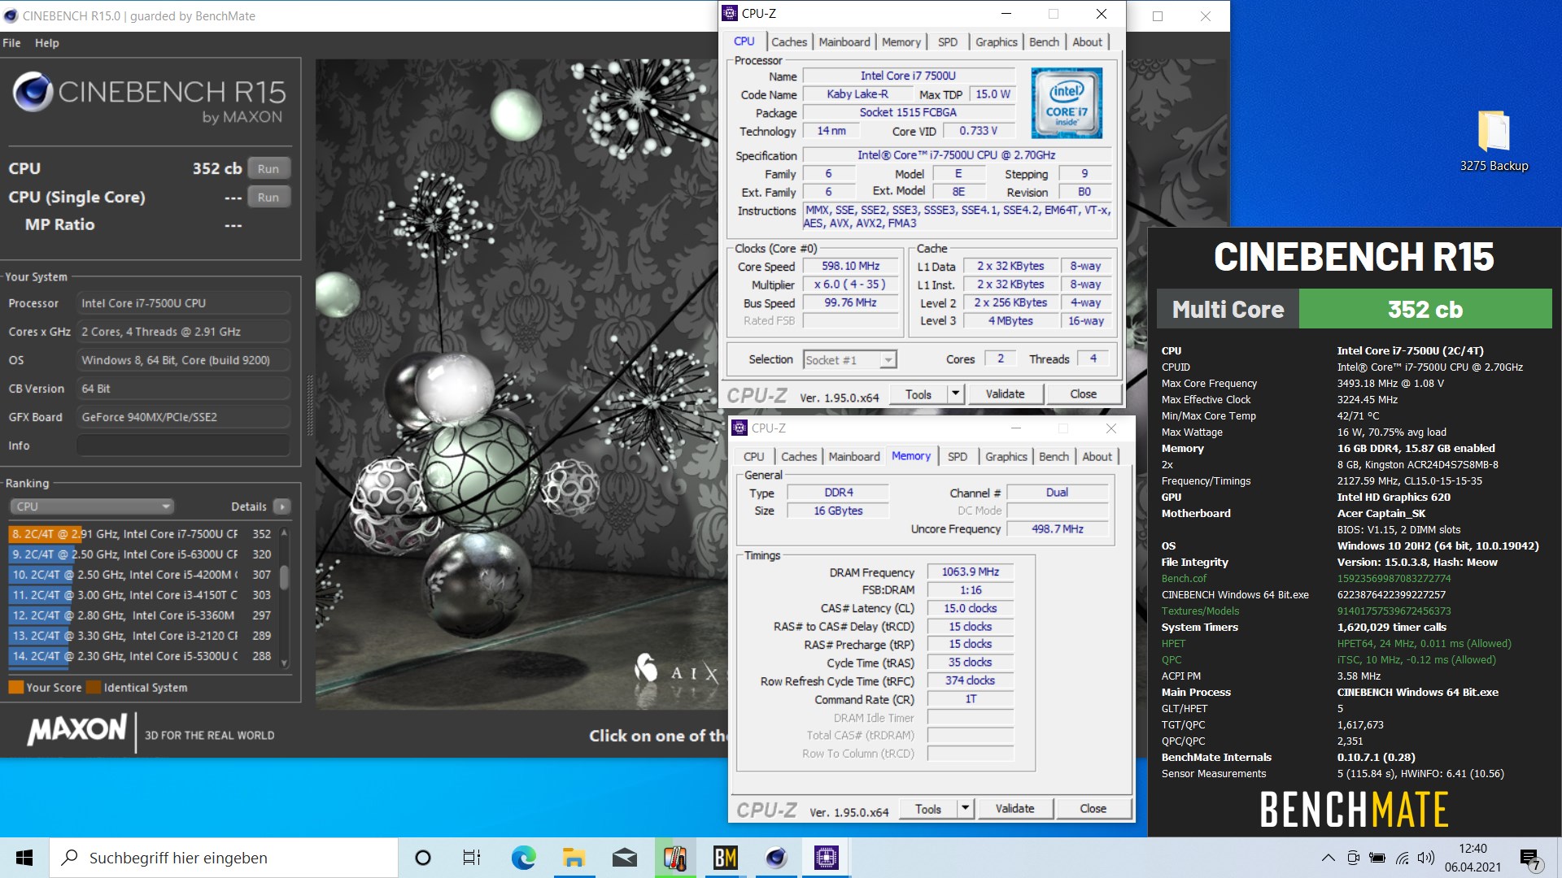This screenshot has height=878, width=1562.
Task: Show hidden system tray icons
Action: point(1328,858)
